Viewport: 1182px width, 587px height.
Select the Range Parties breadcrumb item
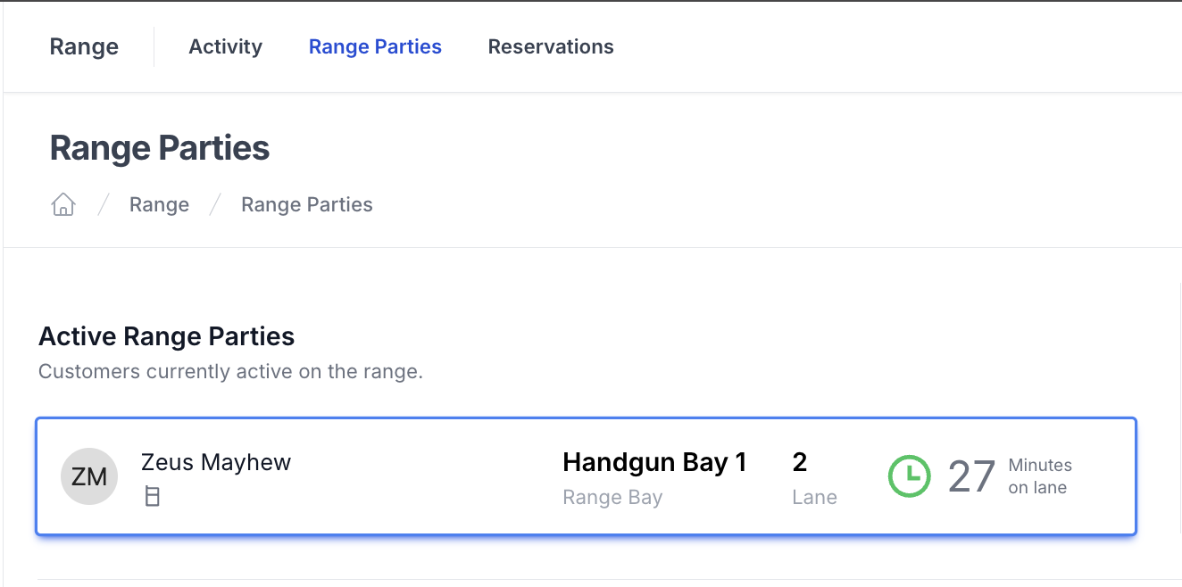(x=307, y=204)
